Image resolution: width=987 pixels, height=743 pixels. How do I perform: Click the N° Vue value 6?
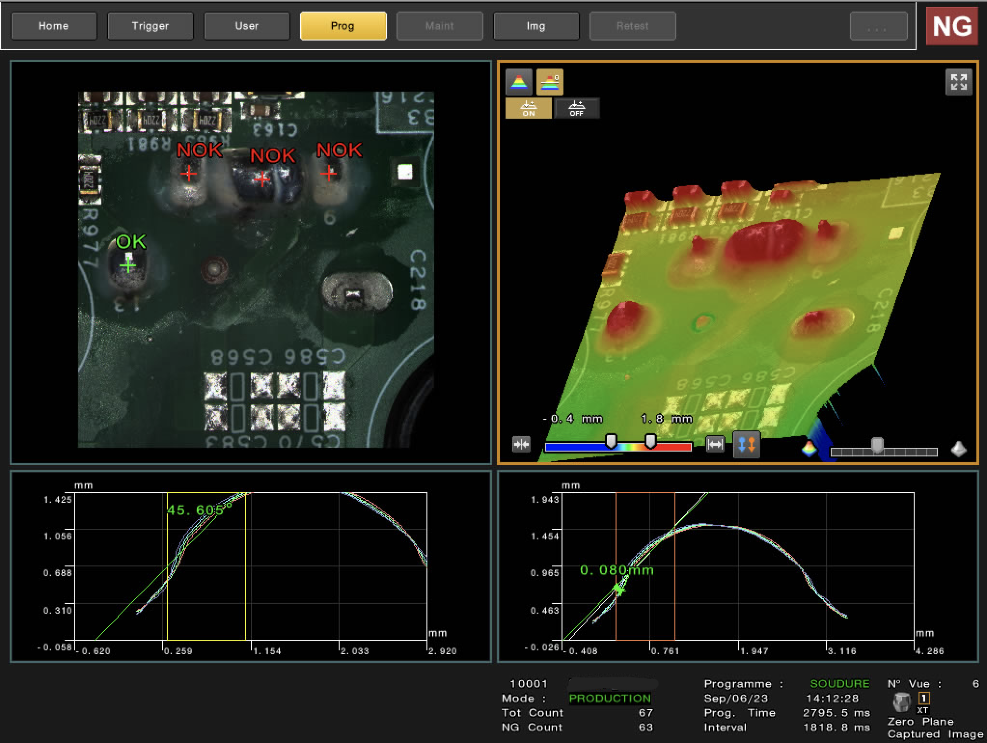click(975, 684)
